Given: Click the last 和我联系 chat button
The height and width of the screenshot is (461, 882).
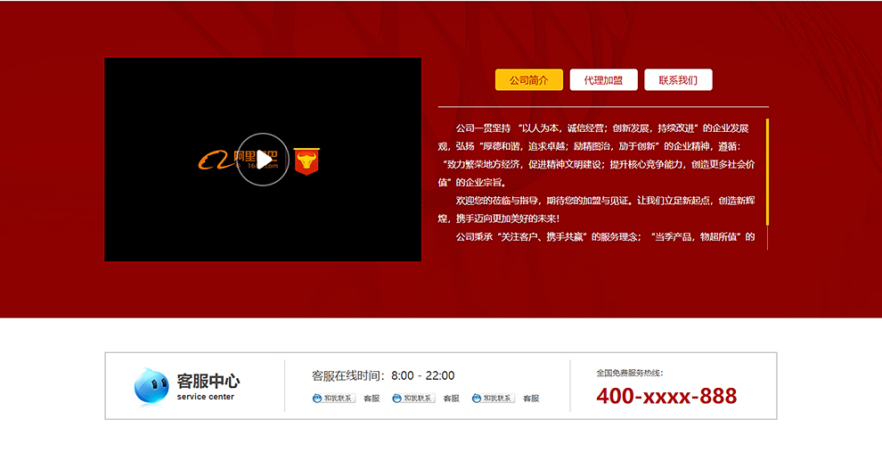Looking at the screenshot, I should tap(494, 398).
